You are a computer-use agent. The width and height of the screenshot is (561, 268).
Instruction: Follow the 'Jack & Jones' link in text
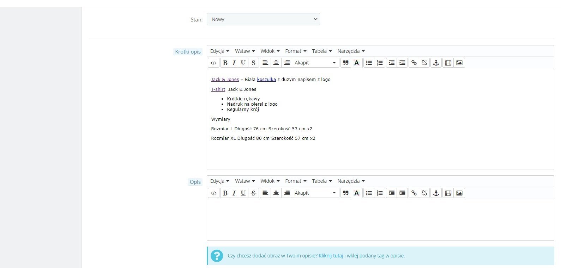pos(225,80)
